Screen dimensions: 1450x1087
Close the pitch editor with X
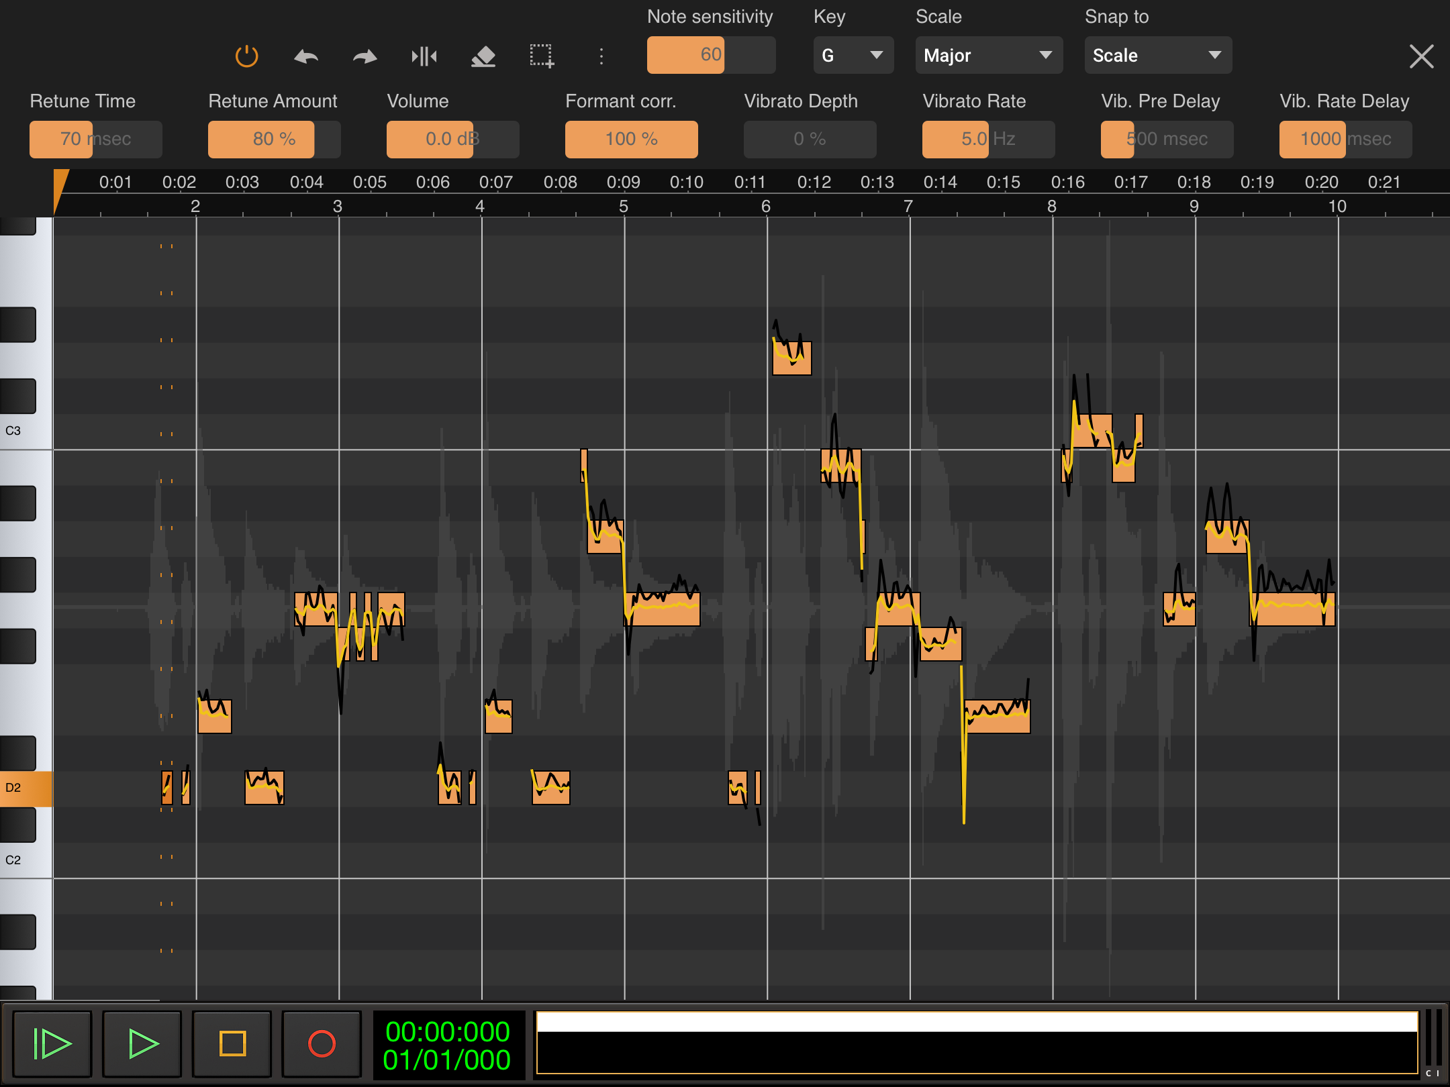(1421, 56)
